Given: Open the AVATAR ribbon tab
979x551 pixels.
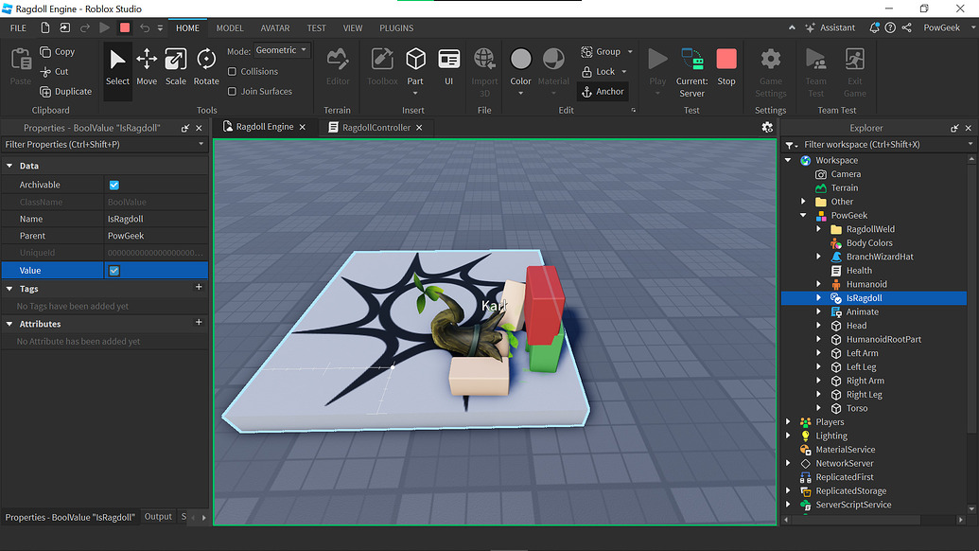Looking at the screenshot, I should click(274, 27).
